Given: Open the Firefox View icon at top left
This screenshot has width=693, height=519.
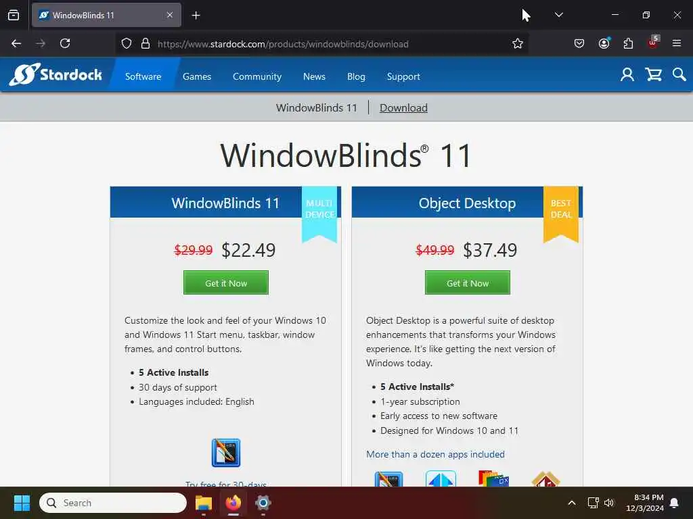Looking at the screenshot, I should pos(14,15).
